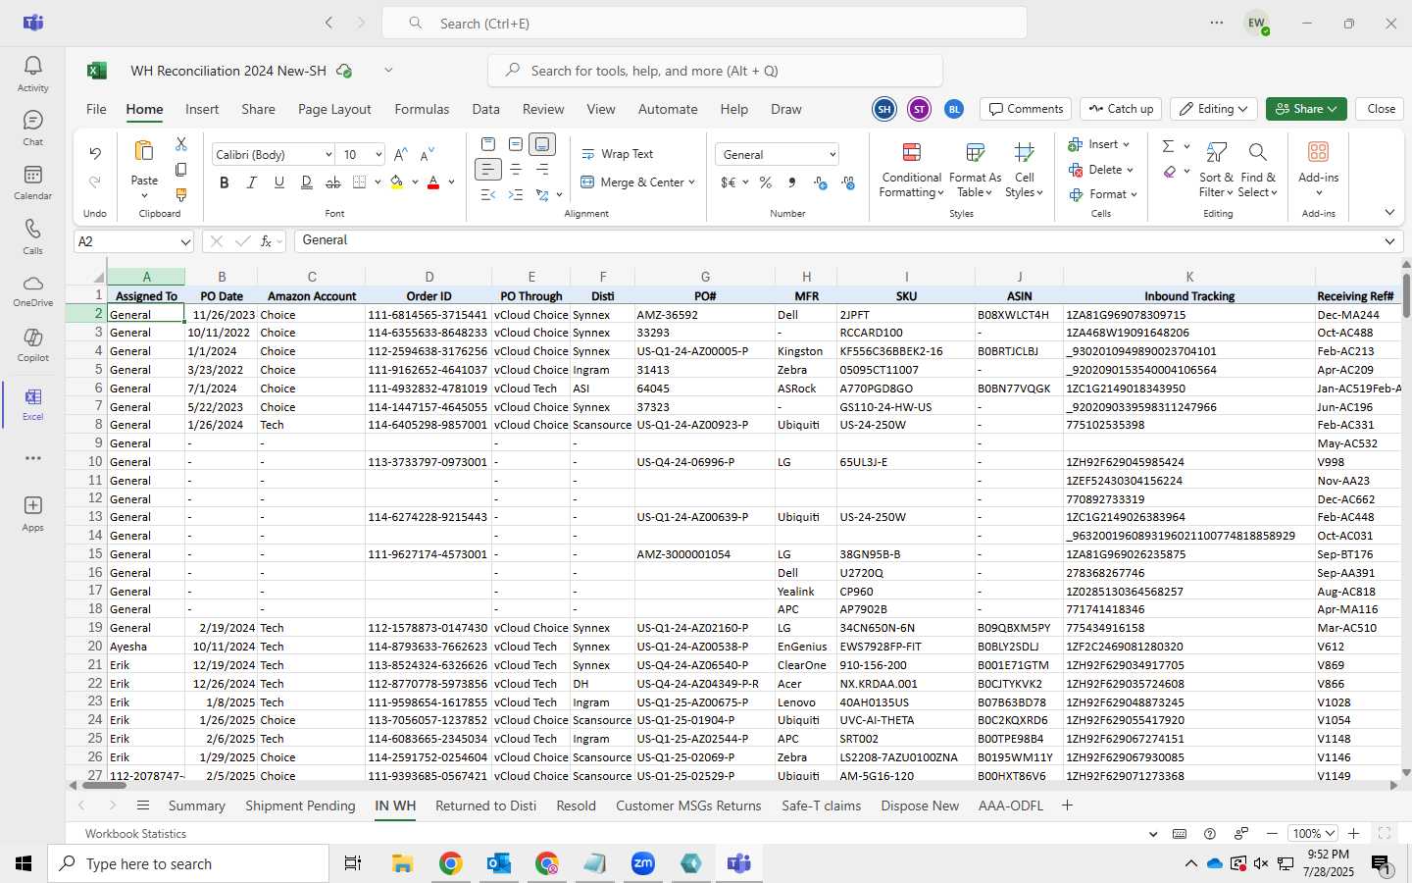Toggle Italic formatting

coord(252,182)
